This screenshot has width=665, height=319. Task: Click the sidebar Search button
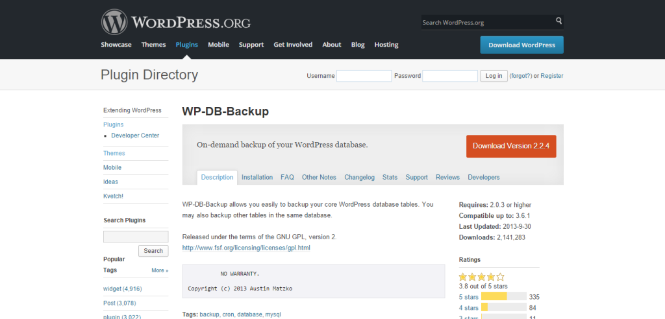click(153, 251)
